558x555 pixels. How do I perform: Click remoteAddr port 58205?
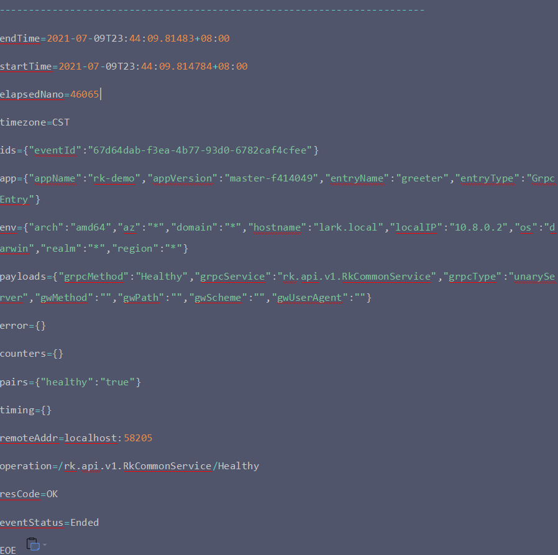point(138,438)
